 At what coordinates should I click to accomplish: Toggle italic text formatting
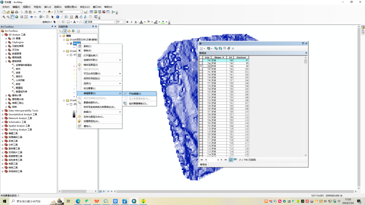coord(131,22)
